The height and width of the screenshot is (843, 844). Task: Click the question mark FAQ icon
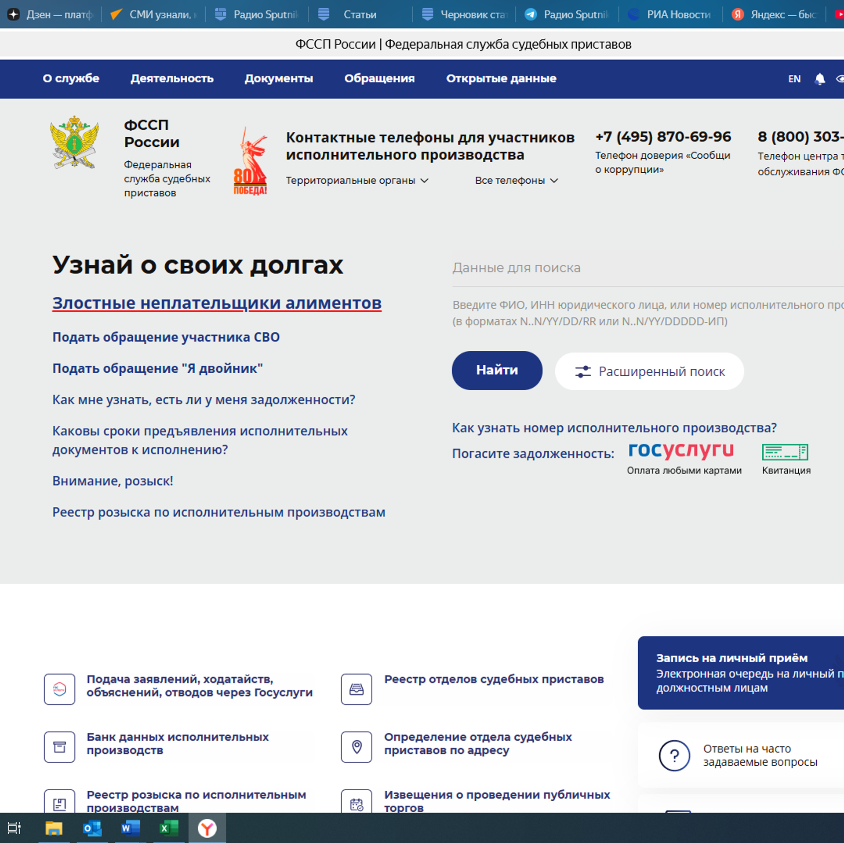(x=674, y=756)
